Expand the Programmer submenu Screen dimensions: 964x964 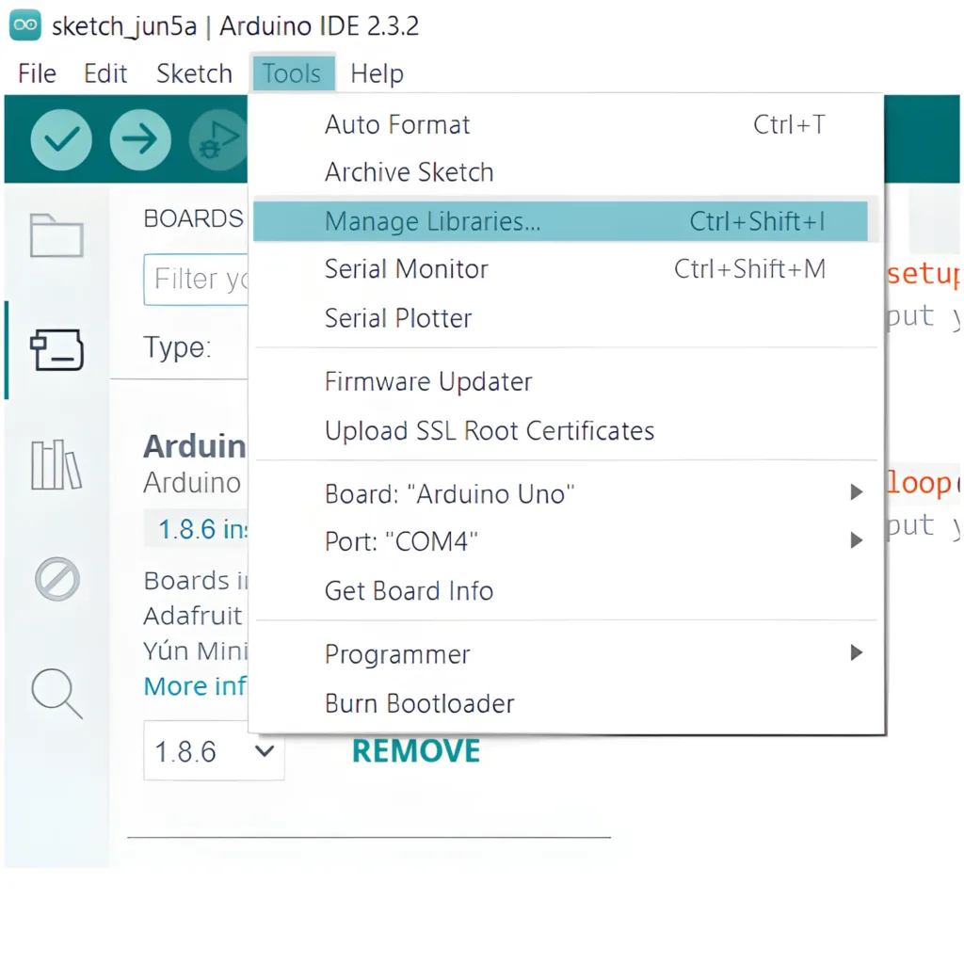[566, 654]
